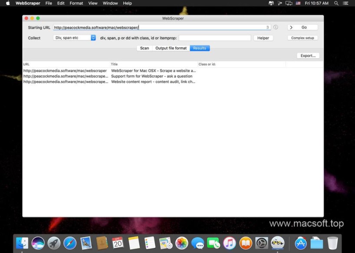Image resolution: width=355 pixels, height=253 pixels.
Task: Open System Preferences from the dock
Action: click(262, 243)
